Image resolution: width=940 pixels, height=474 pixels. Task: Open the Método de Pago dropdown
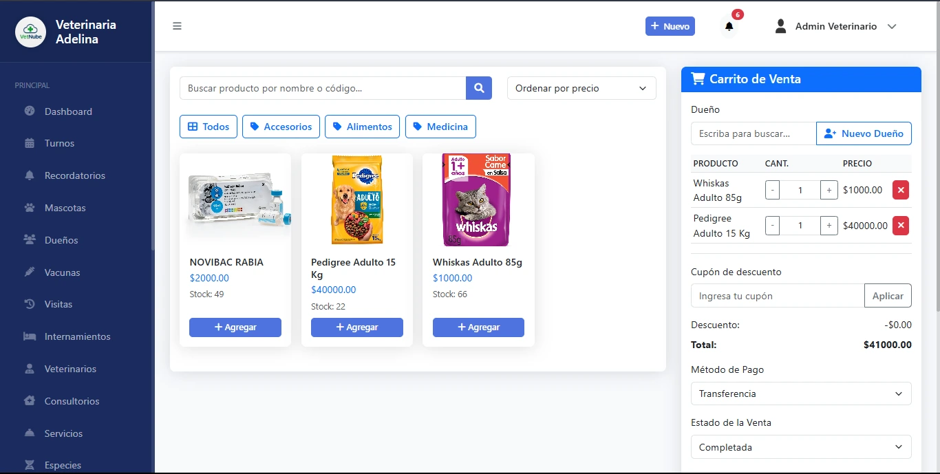[x=801, y=394]
